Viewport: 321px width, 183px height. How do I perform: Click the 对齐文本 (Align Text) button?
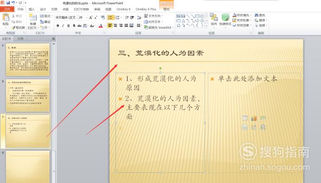(154, 21)
